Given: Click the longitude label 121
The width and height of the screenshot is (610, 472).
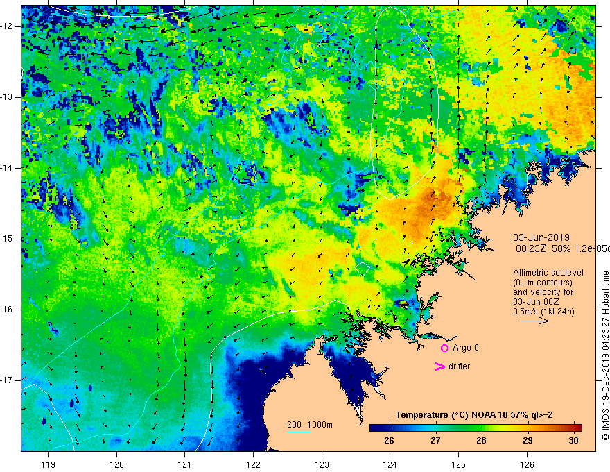Looking at the screenshot, I should [185, 464].
